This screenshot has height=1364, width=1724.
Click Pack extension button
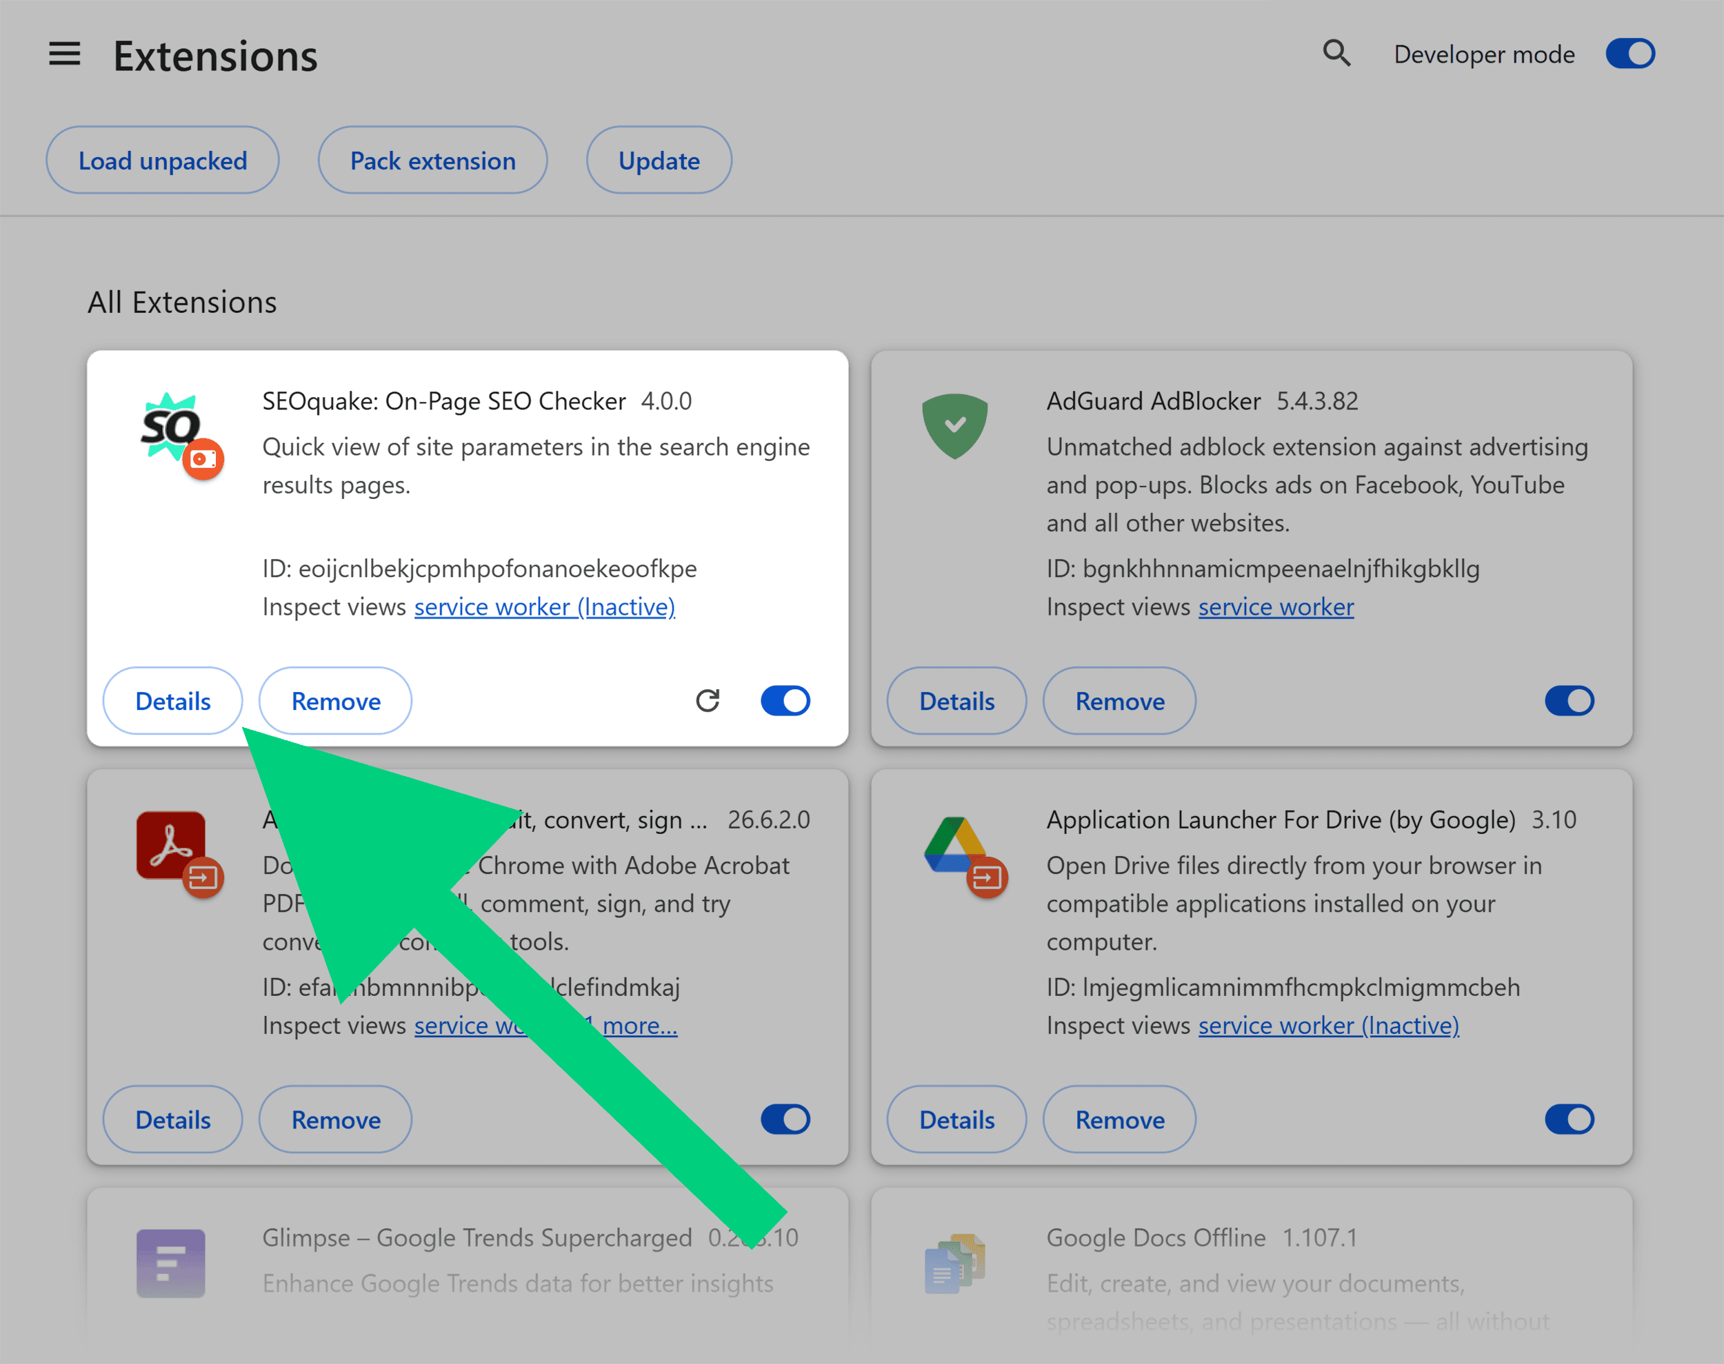point(433,160)
